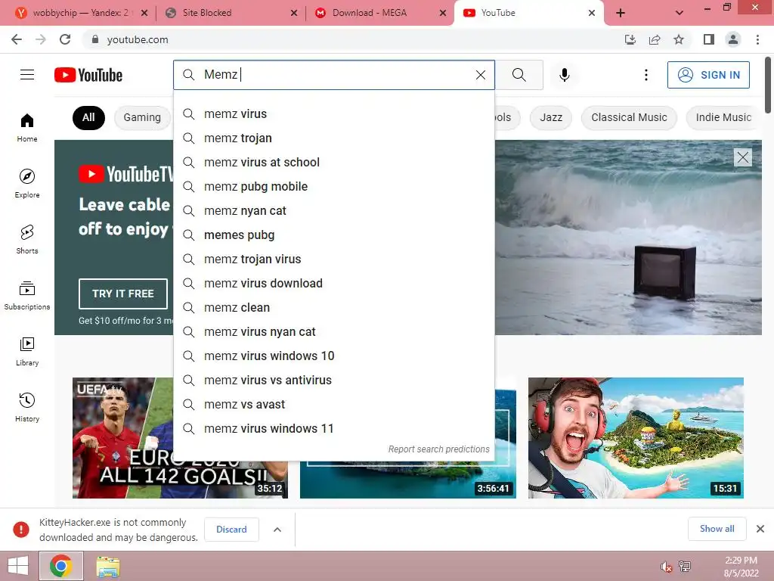Open the tab search chevron

(x=680, y=13)
